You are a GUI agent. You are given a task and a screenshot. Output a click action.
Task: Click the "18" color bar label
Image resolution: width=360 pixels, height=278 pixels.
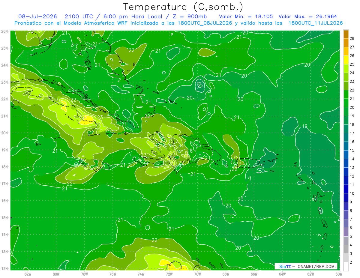pos(352,124)
